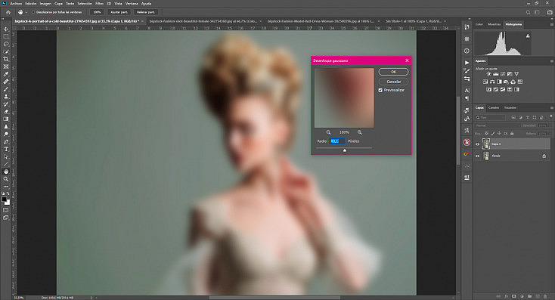Image resolution: width=555 pixels, height=300 pixels.
Task: Open the Paragraph panel icon
Action: tap(467, 98)
